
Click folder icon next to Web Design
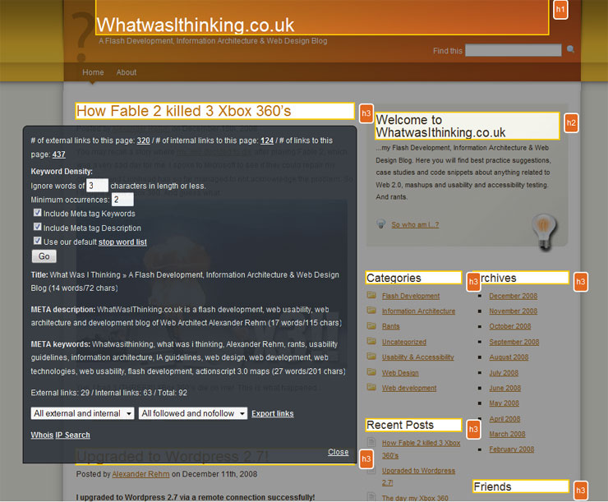[371, 372]
